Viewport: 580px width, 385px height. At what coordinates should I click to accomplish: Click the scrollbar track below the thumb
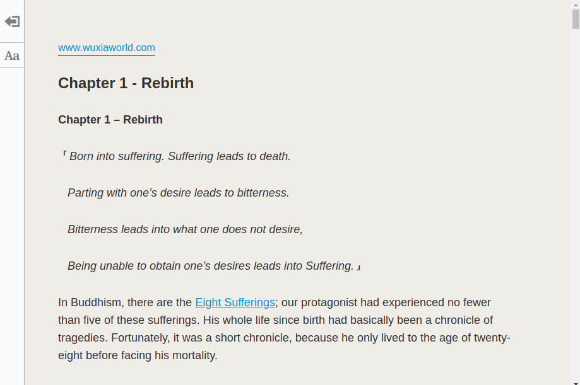(576, 204)
